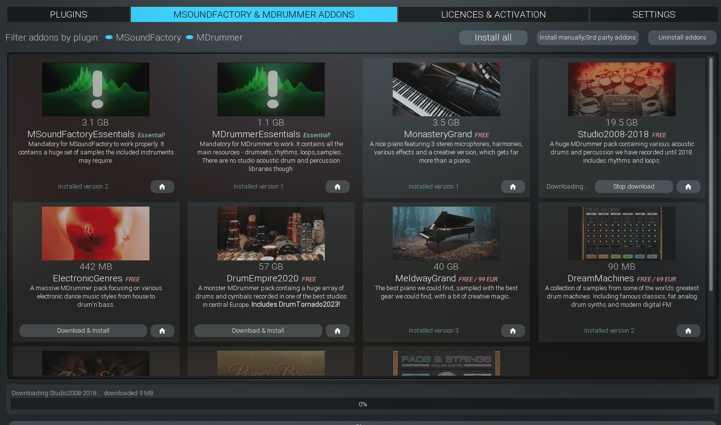Click the Install all button
The width and height of the screenshot is (721, 425).
coord(493,38)
